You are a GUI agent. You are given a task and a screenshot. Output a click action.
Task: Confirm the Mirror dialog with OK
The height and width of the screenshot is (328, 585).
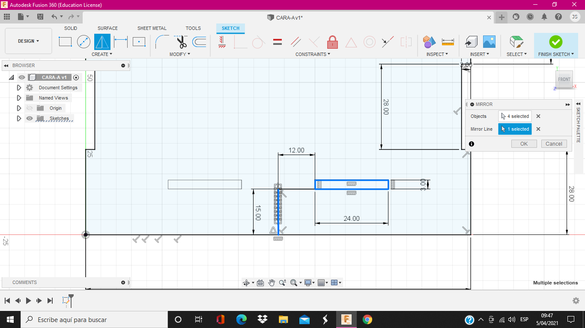[524, 143]
